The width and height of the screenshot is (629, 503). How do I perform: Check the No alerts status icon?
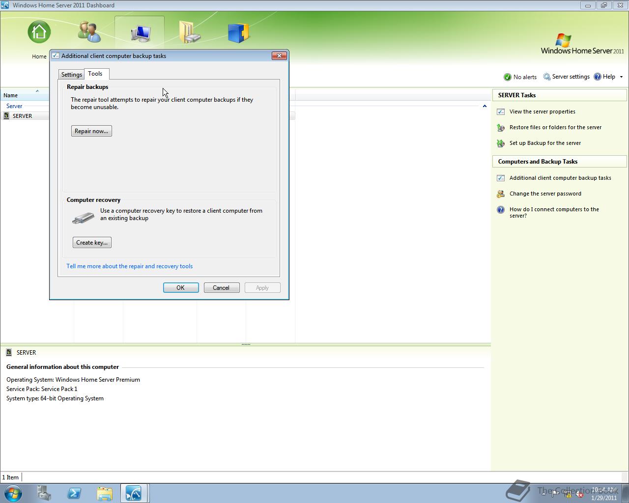[508, 77]
